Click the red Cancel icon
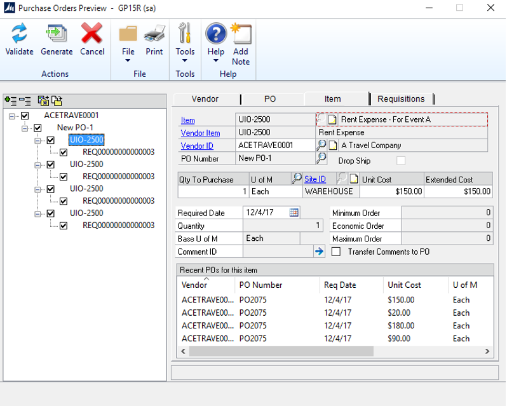The width and height of the screenshot is (507, 406). [x=92, y=33]
